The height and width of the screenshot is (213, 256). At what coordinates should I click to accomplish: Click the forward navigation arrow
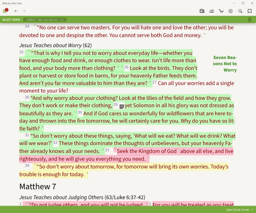(x=24, y=11)
